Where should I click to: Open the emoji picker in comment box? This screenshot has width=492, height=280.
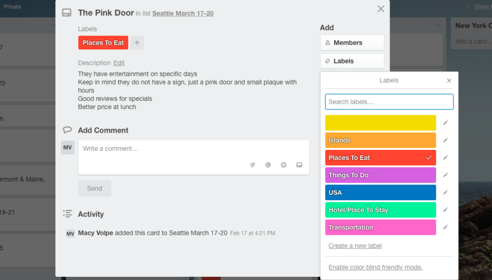click(283, 165)
